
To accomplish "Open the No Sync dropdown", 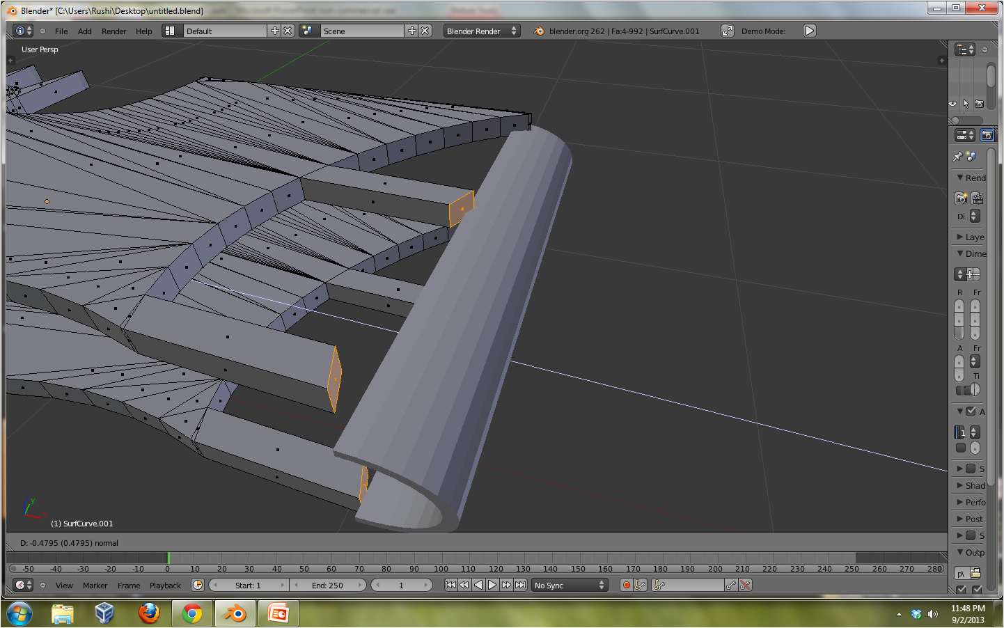I will (x=570, y=585).
